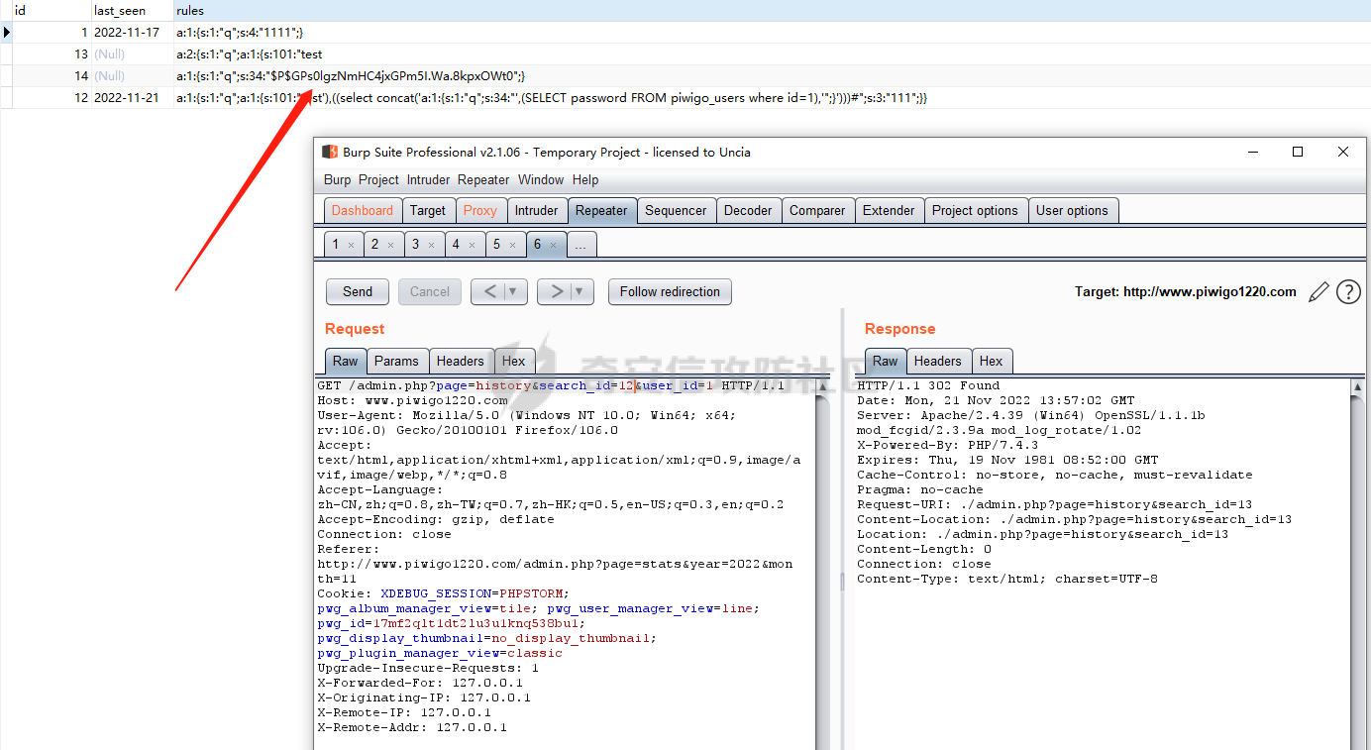Image resolution: width=1371 pixels, height=750 pixels.
Task: Select the Repeater tool tab
Action: pos(601,210)
